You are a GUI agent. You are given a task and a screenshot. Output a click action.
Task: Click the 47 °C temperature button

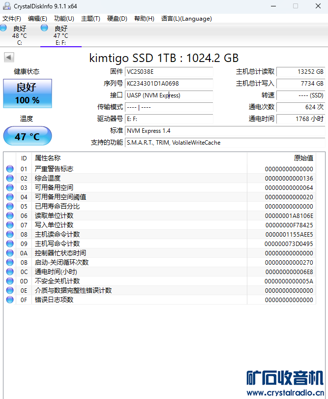coord(28,136)
